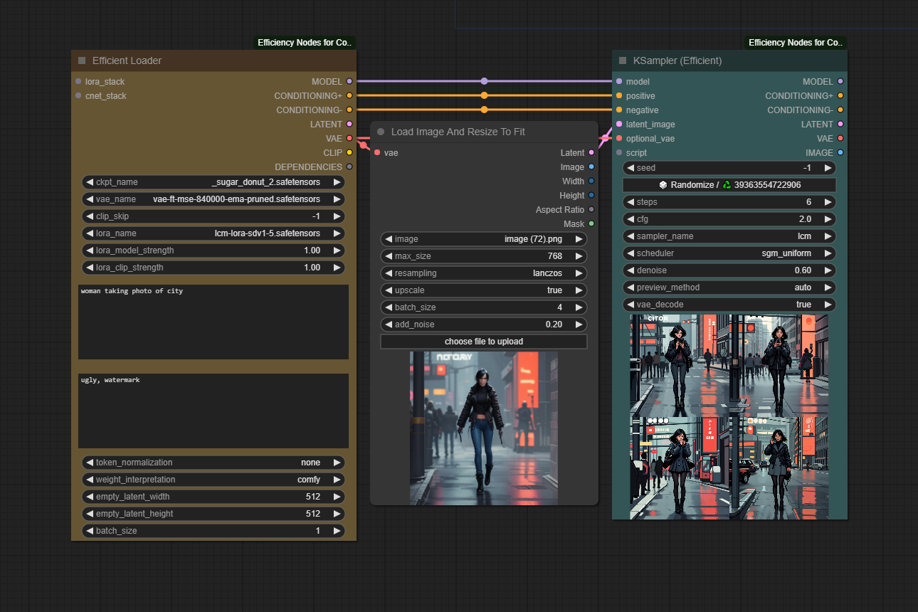Click the vae input socket on Load Image node

[377, 152]
